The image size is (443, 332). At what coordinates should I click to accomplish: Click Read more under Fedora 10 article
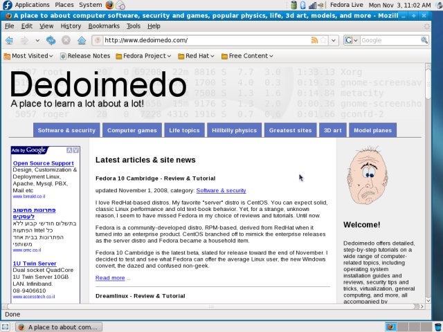[110, 278]
